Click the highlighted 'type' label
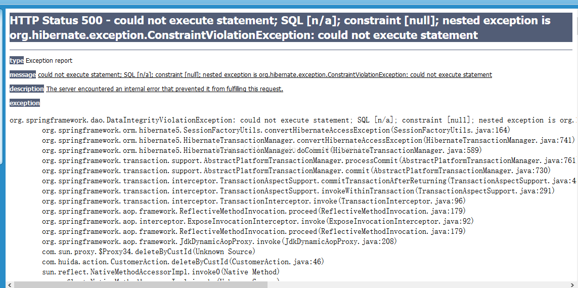This screenshot has width=578, height=288. [x=17, y=60]
